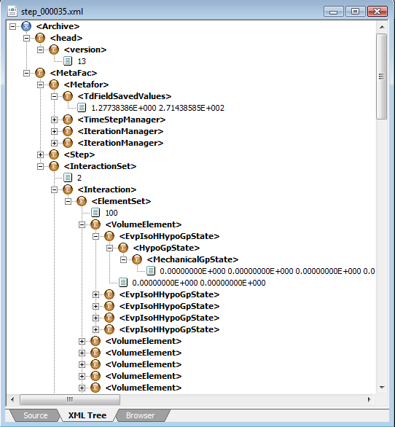This screenshot has height=427, width=395.
Task: Click the vertical scrollbar thumb
Action: click(x=382, y=77)
